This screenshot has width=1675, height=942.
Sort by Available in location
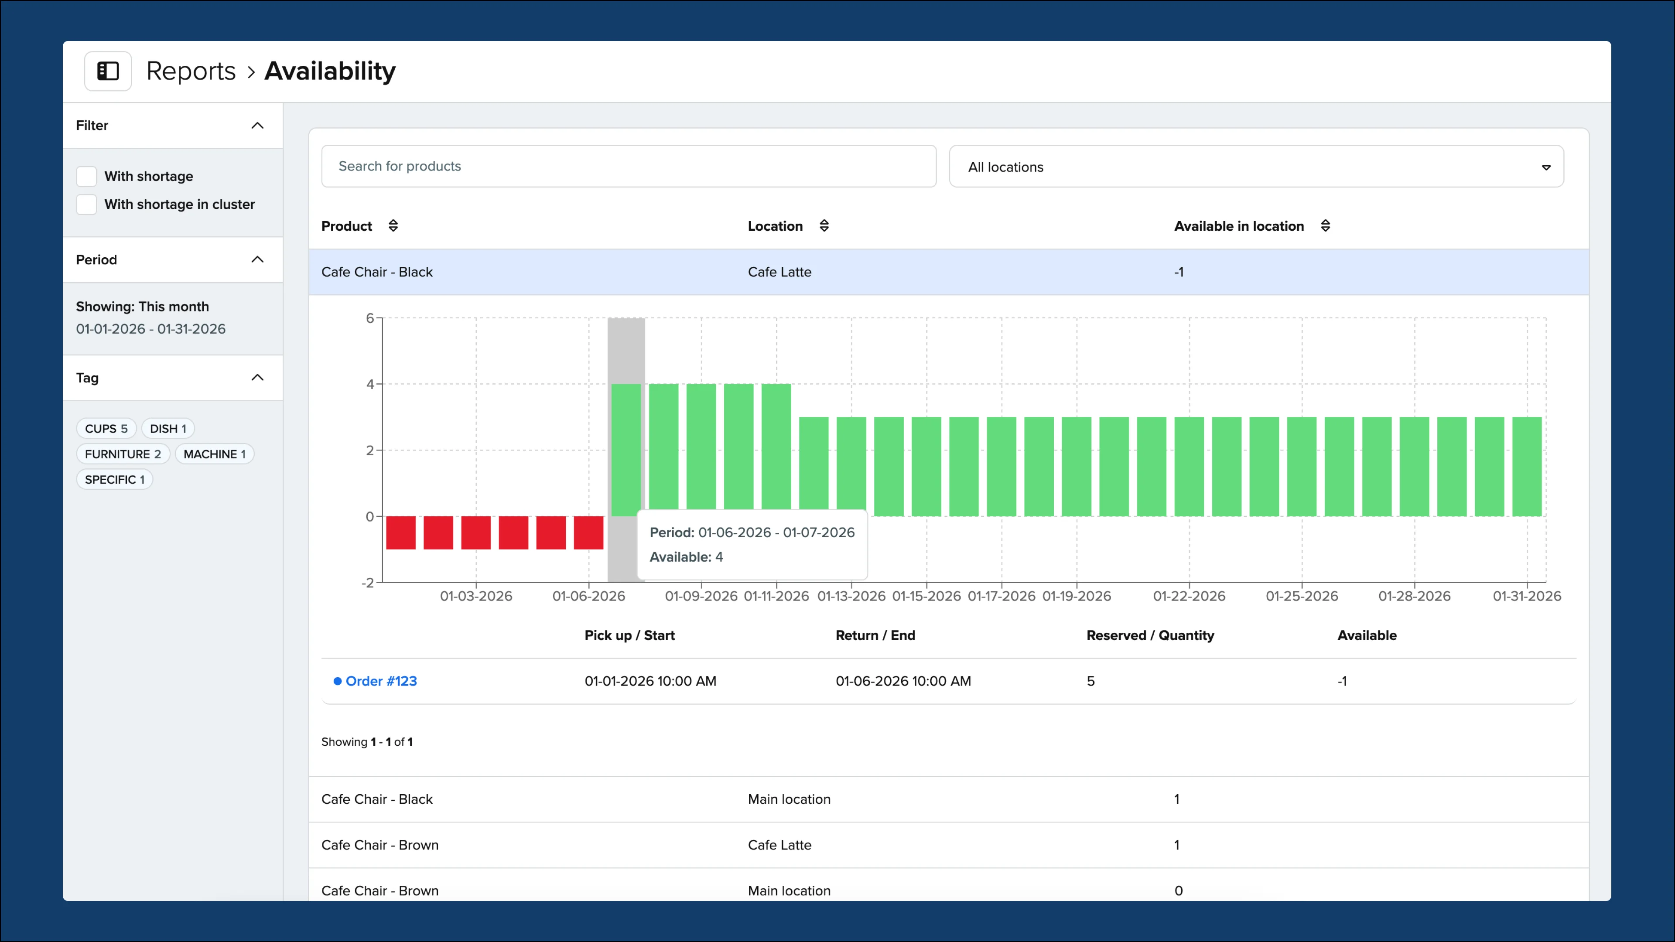(x=1326, y=225)
